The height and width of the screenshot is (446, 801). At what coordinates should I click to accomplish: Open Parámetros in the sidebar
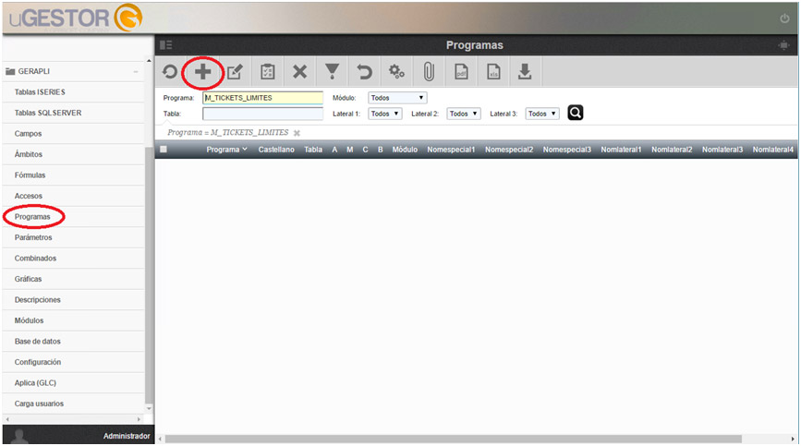(x=33, y=237)
